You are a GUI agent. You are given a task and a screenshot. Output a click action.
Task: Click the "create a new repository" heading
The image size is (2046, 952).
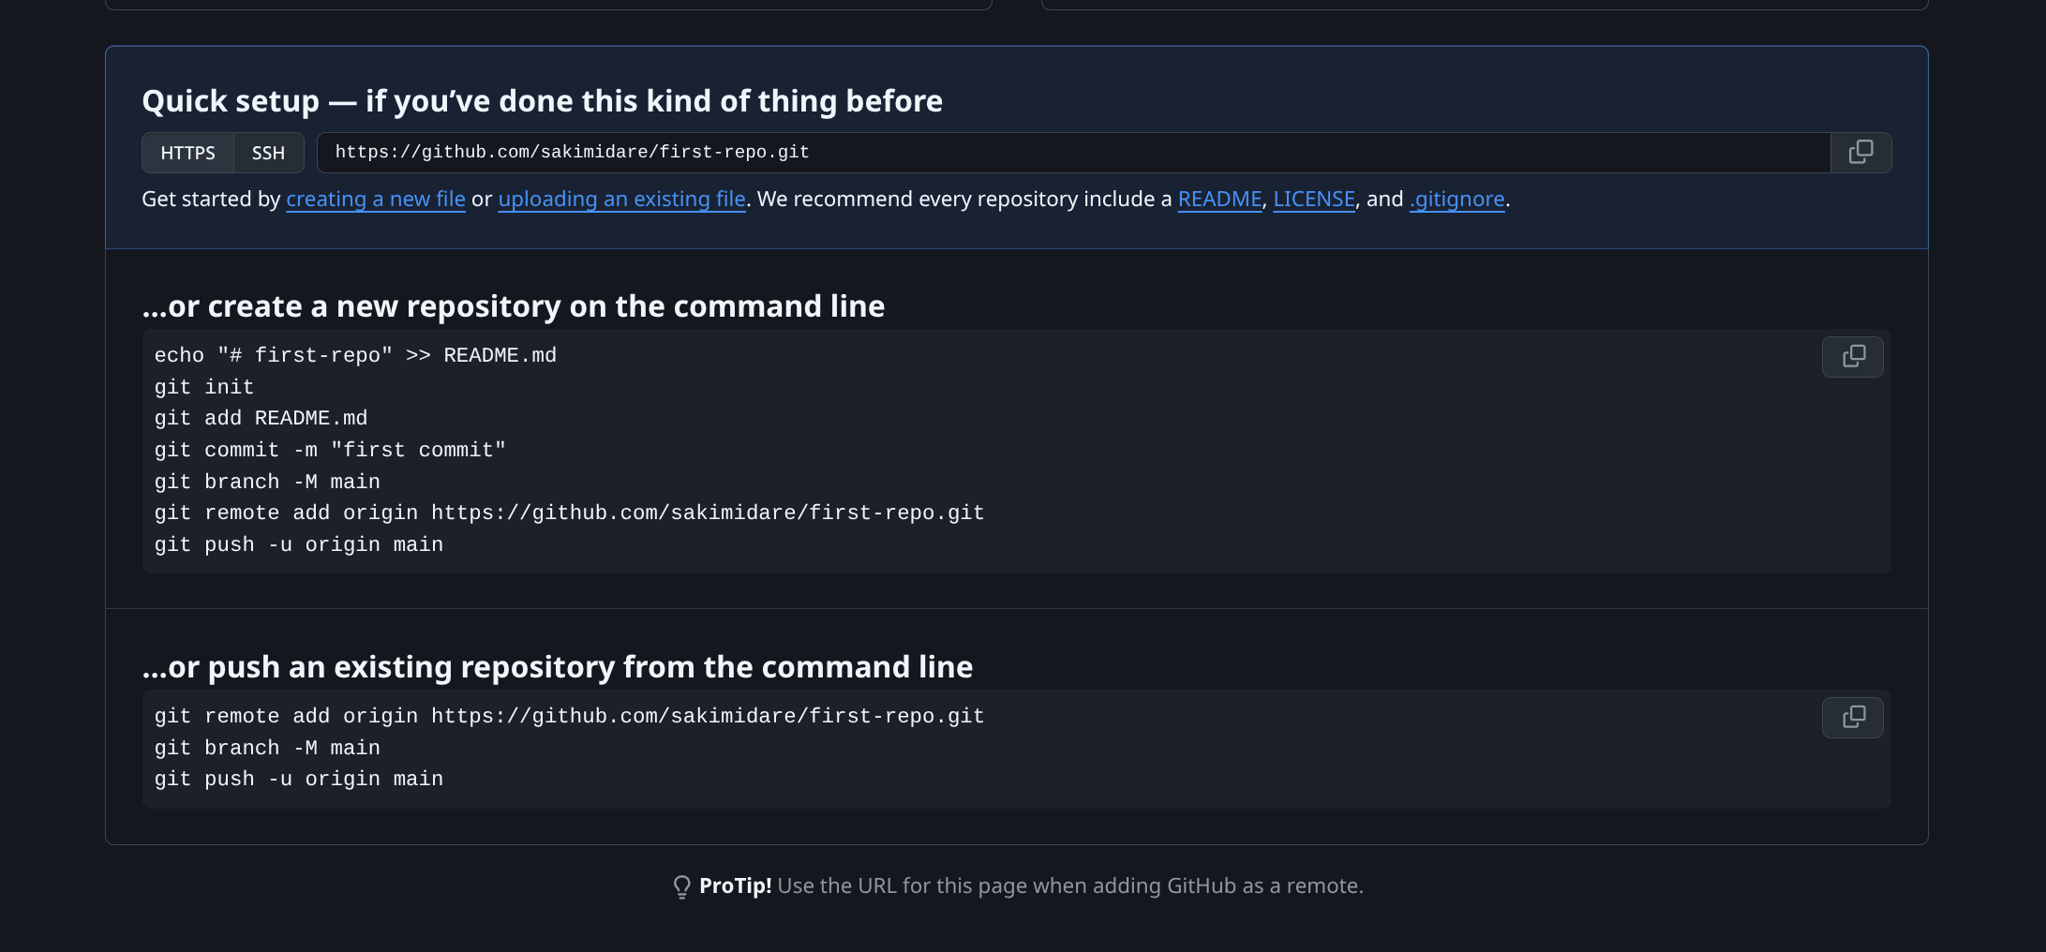click(514, 306)
